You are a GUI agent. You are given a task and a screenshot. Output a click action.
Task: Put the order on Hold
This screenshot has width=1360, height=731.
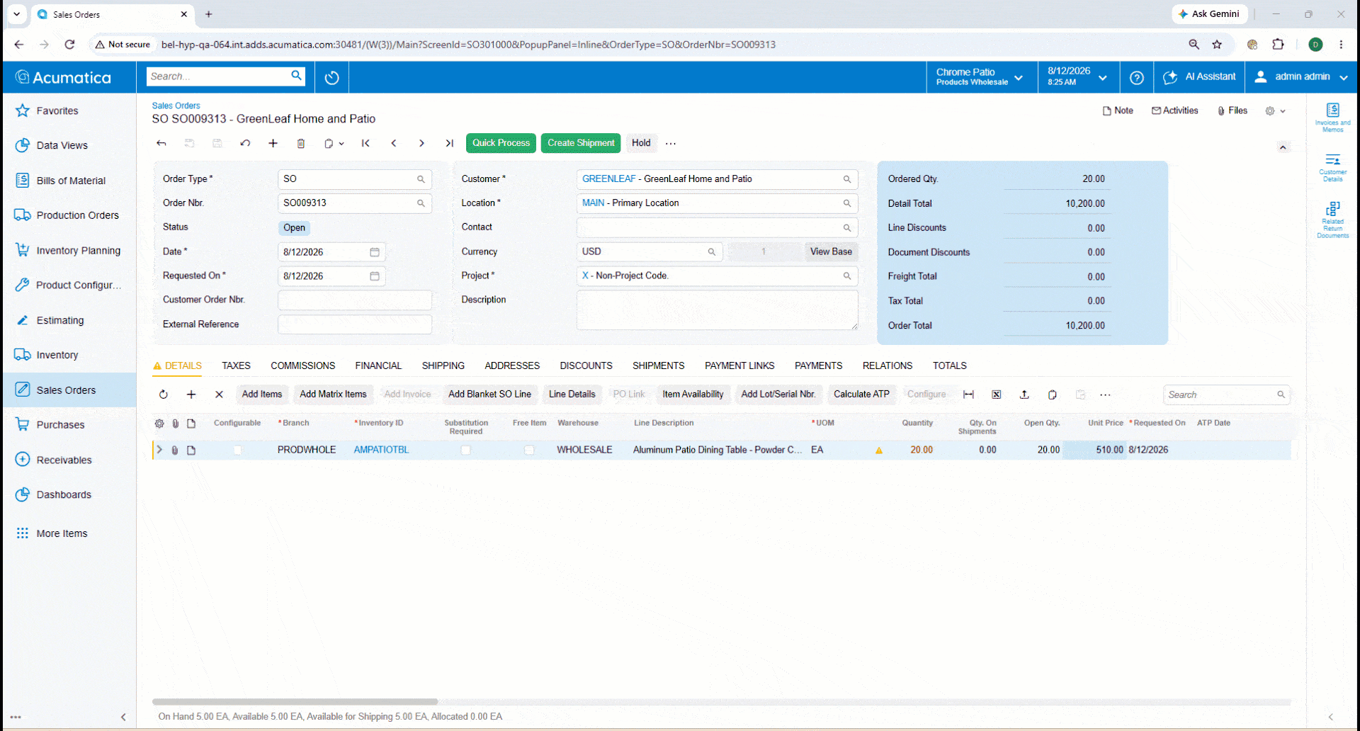[641, 143]
